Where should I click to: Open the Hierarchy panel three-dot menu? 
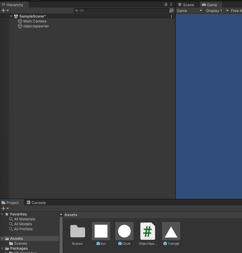(x=171, y=5)
